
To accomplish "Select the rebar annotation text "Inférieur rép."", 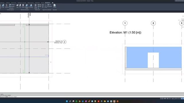I will click(x=58, y=43).
